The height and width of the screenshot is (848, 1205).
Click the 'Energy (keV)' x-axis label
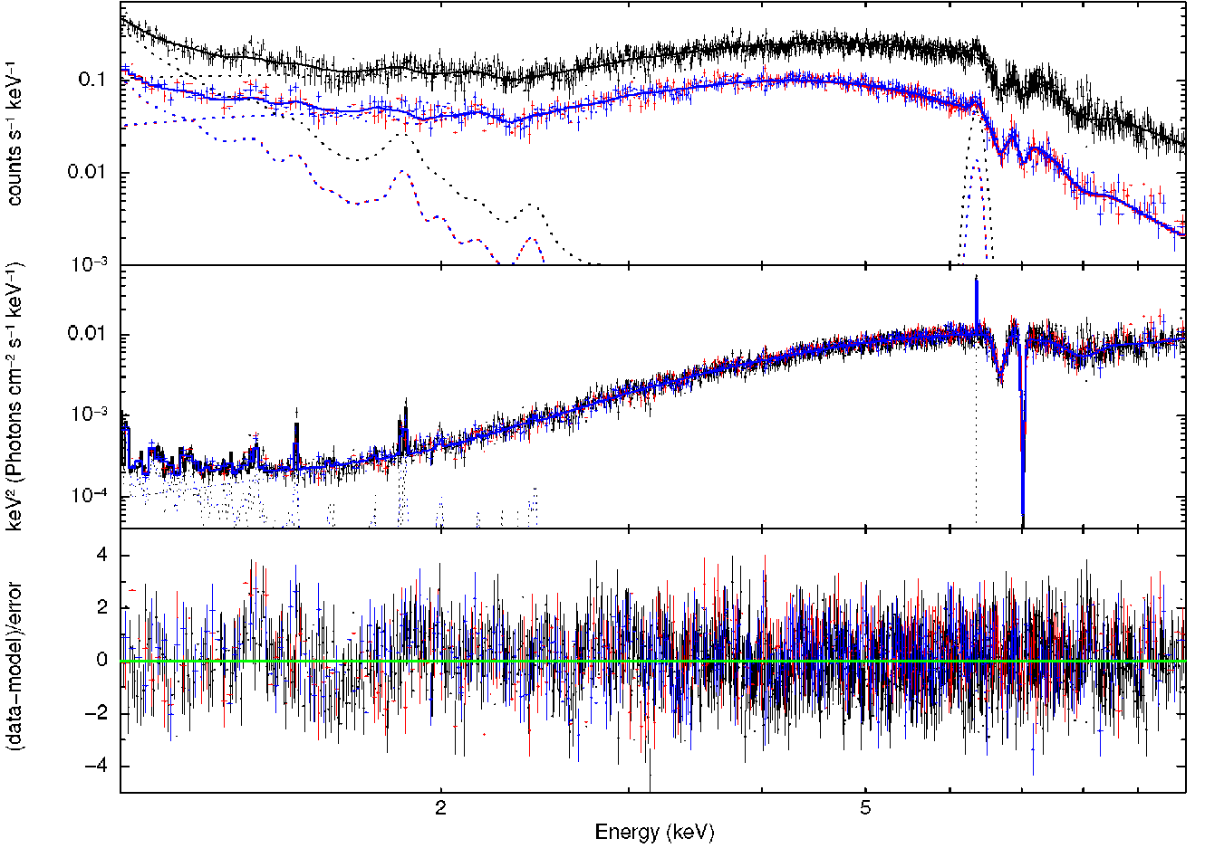pos(654,832)
